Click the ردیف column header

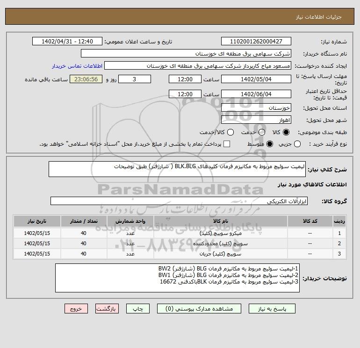(x=339, y=221)
